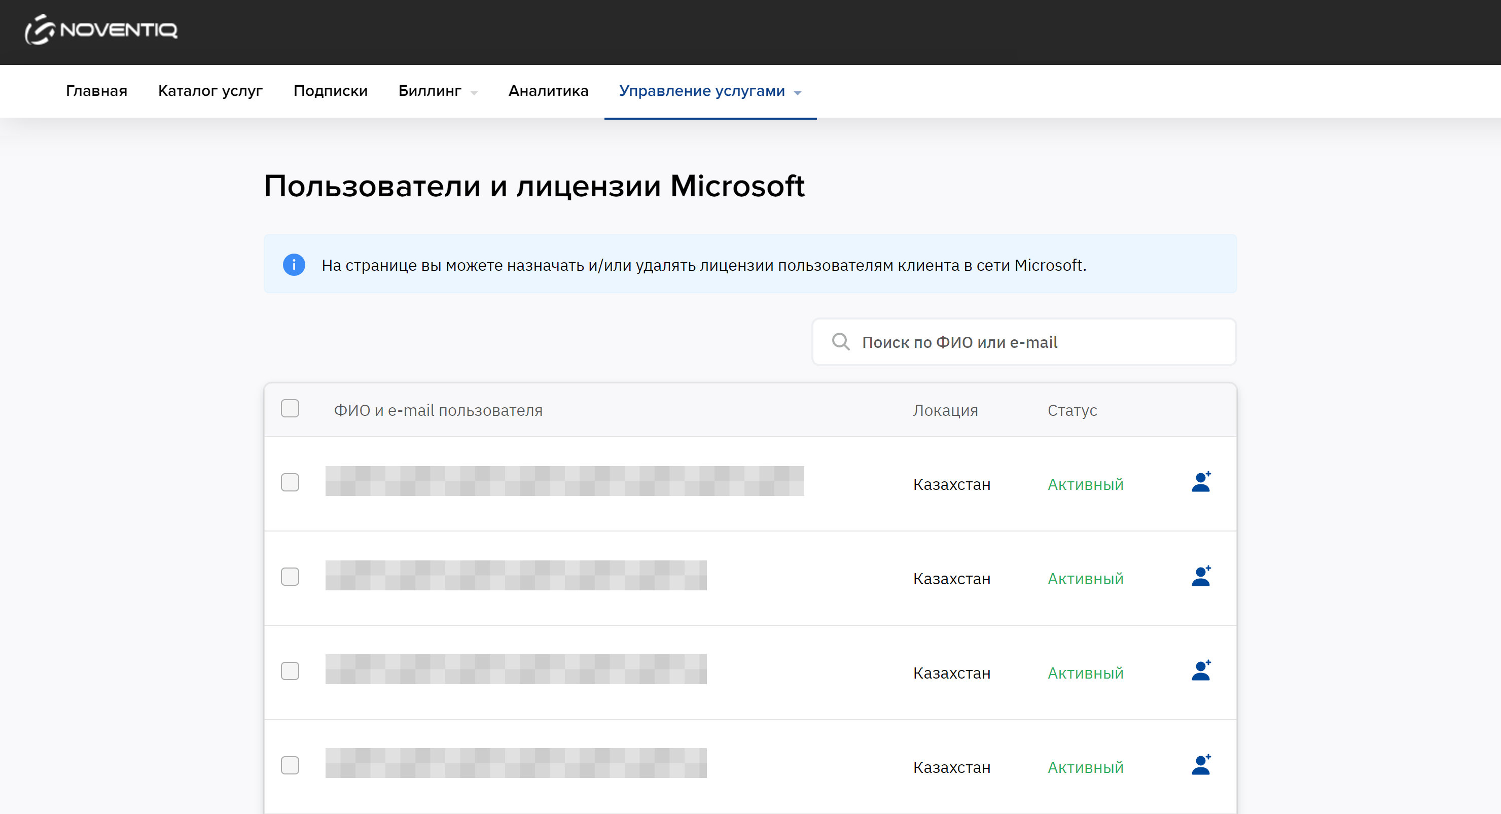Check the first user row checkbox
This screenshot has width=1501, height=814.
[290, 482]
